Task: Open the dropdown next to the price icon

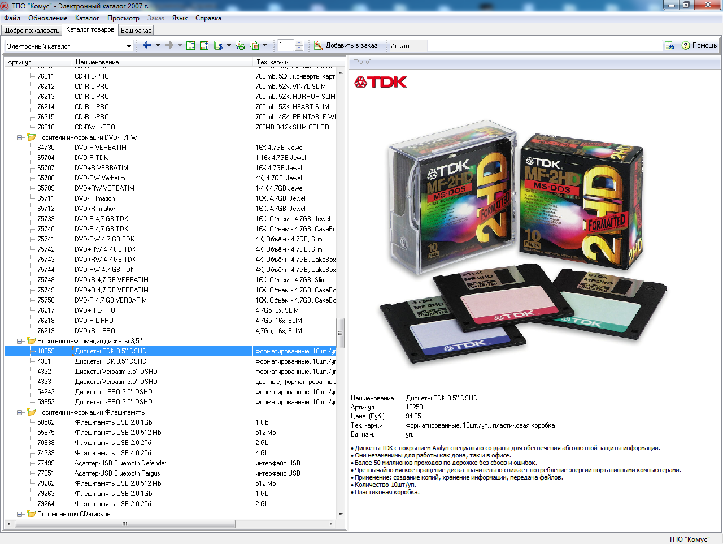Action: pyautogui.click(x=229, y=45)
